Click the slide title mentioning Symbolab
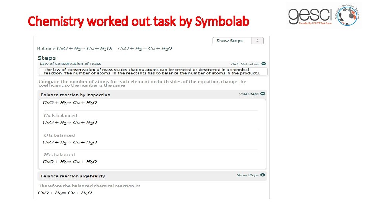367x206 pixels. tap(138, 21)
